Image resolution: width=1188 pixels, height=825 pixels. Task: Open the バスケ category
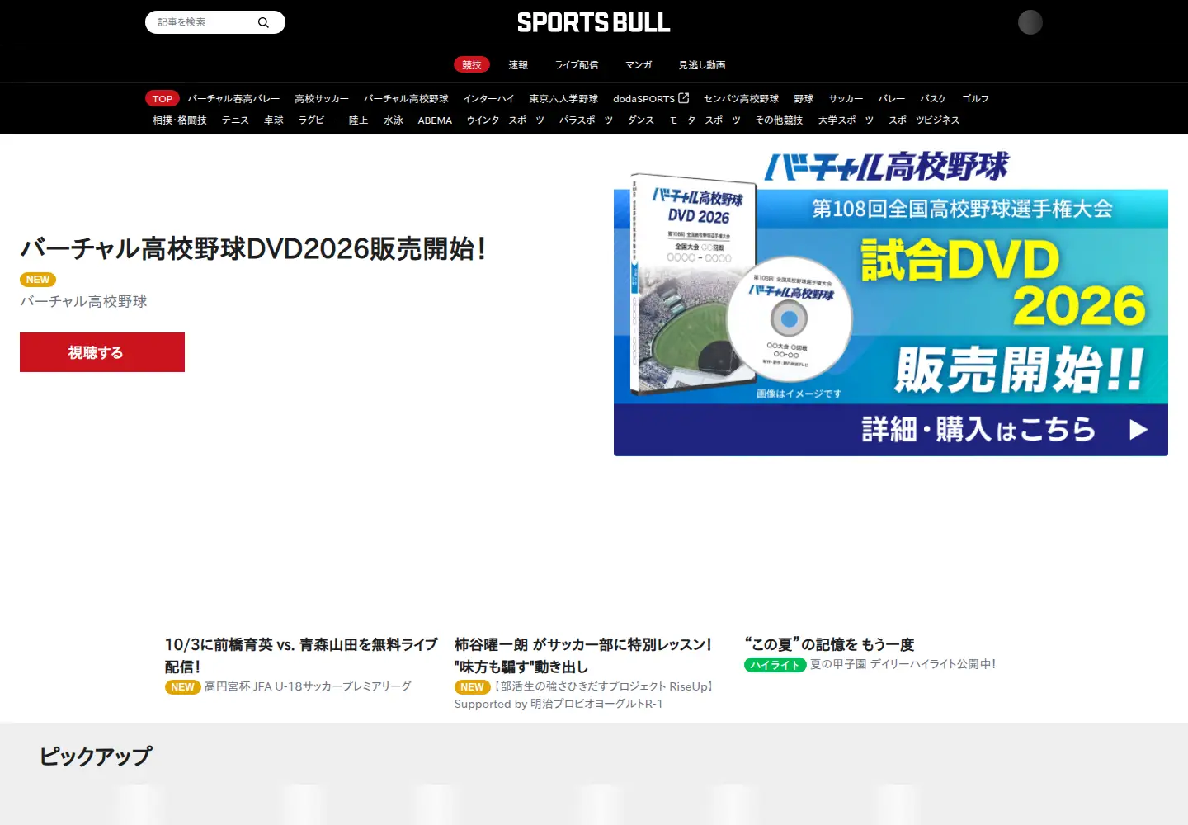click(x=933, y=98)
